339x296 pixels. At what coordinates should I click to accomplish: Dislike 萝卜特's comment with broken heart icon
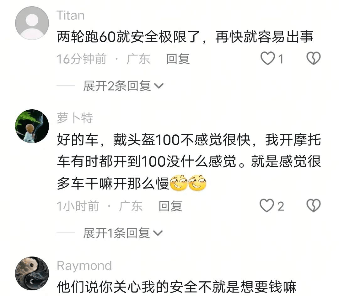[x=314, y=205]
